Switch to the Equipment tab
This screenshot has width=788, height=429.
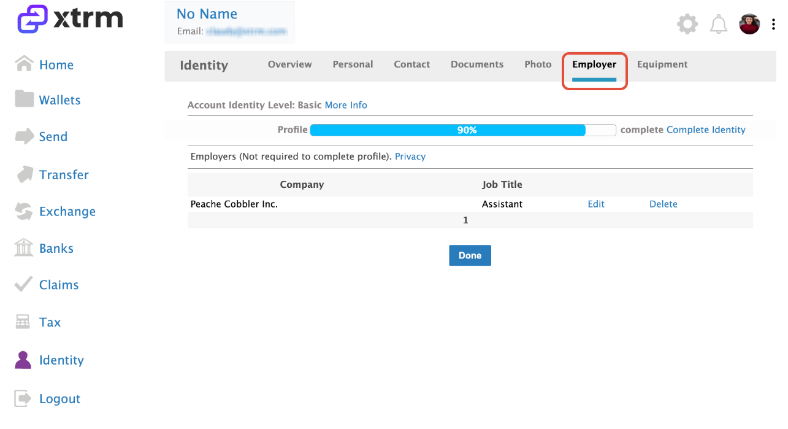pos(662,64)
